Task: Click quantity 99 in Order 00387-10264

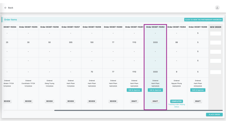Action: tap(177, 42)
